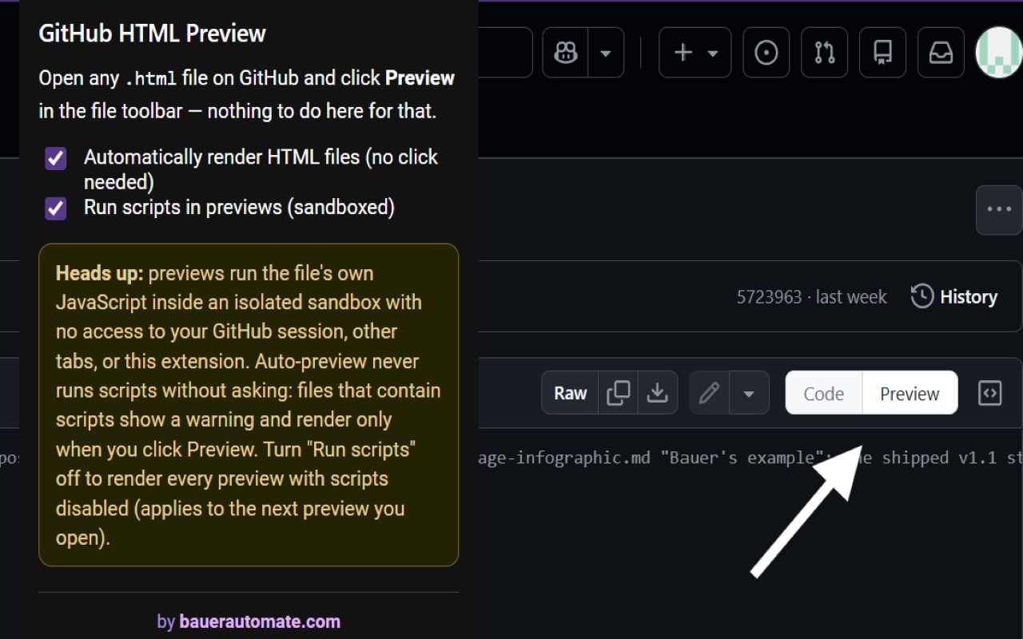Image resolution: width=1023 pixels, height=639 pixels.
Task: Click the GitHub HTML Preview title
Action: tap(152, 34)
